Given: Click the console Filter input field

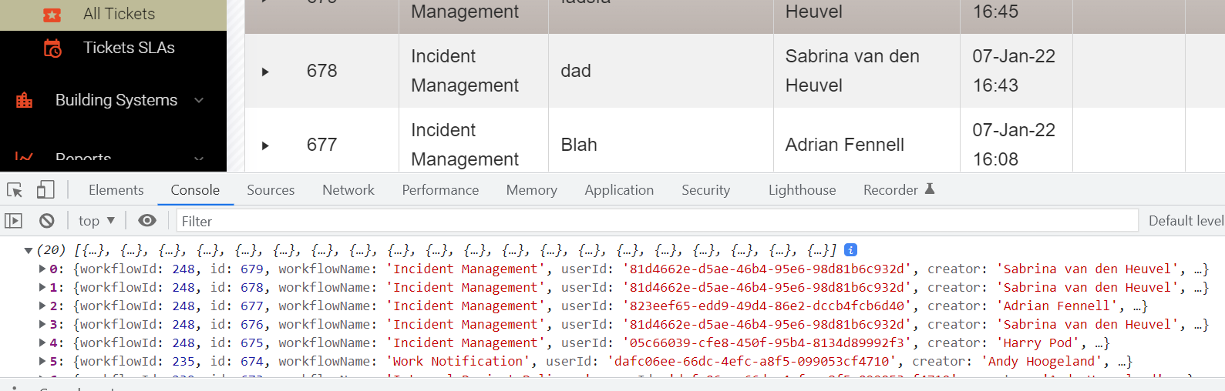Looking at the screenshot, I should pos(655,221).
